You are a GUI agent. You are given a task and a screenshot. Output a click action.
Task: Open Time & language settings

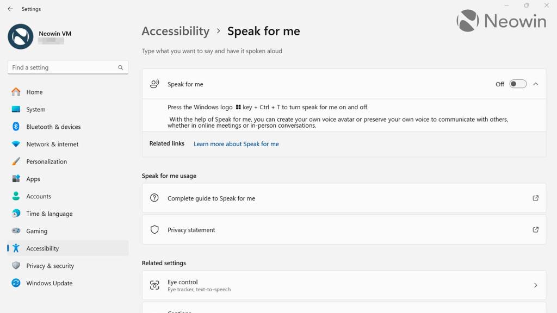(67, 214)
